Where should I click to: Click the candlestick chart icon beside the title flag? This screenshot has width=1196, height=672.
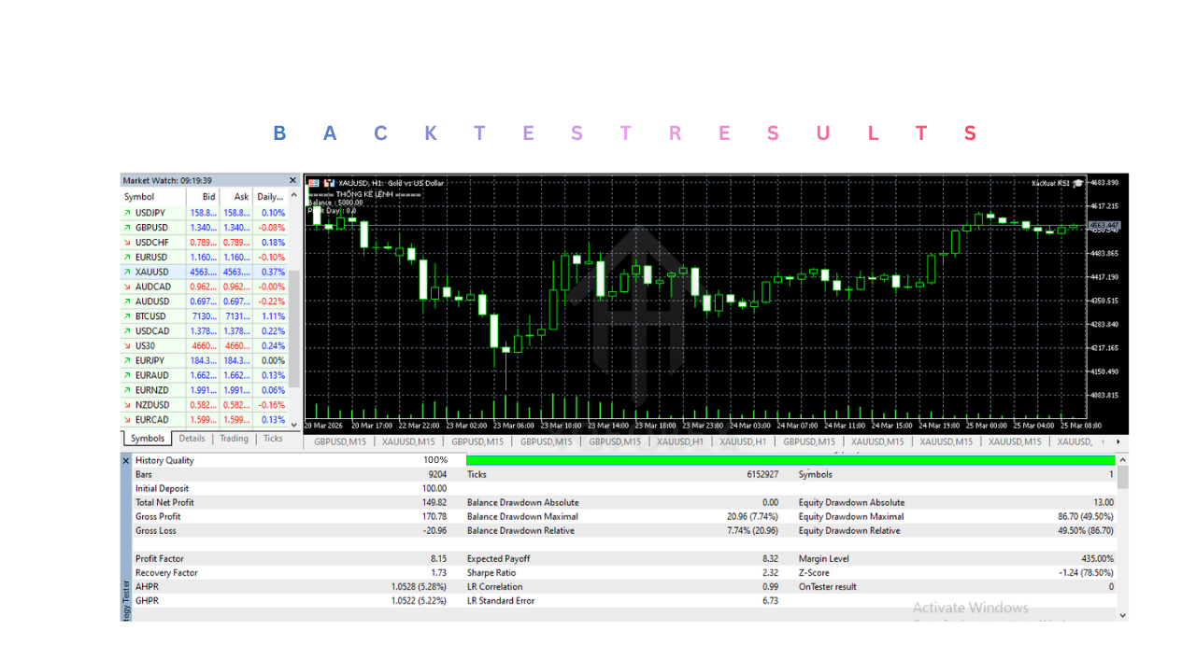pos(328,183)
